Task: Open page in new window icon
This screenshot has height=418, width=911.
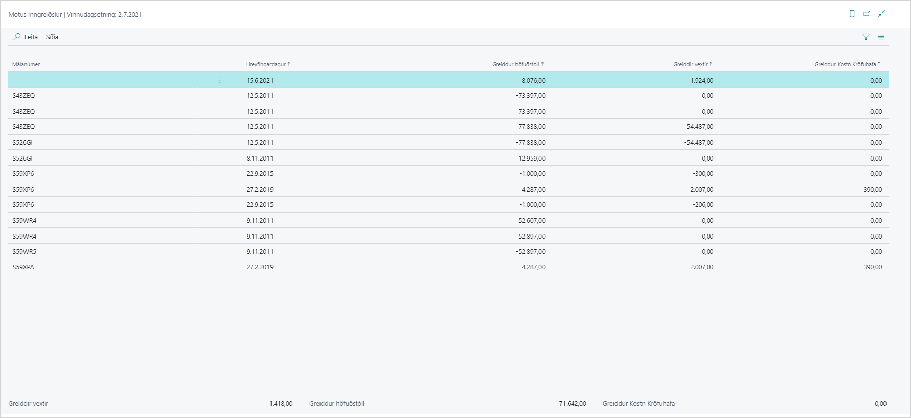Action: tap(867, 14)
